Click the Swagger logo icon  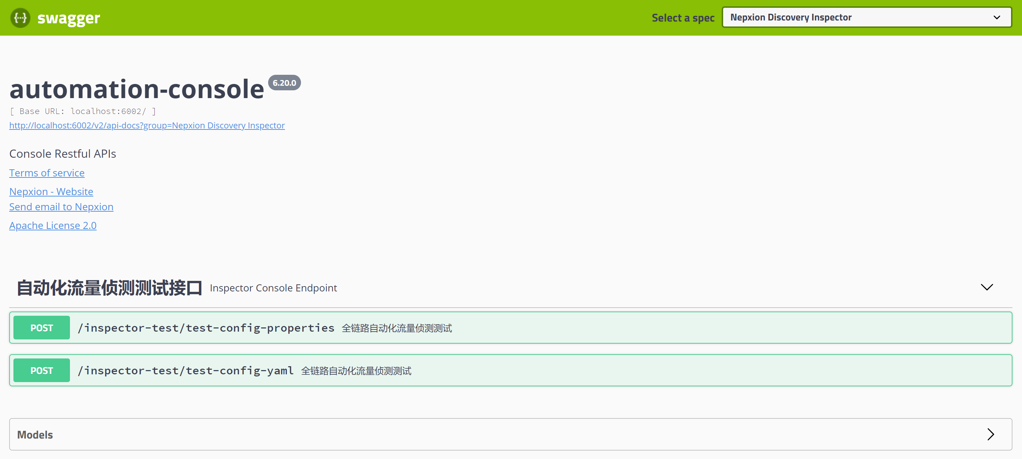point(20,18)
